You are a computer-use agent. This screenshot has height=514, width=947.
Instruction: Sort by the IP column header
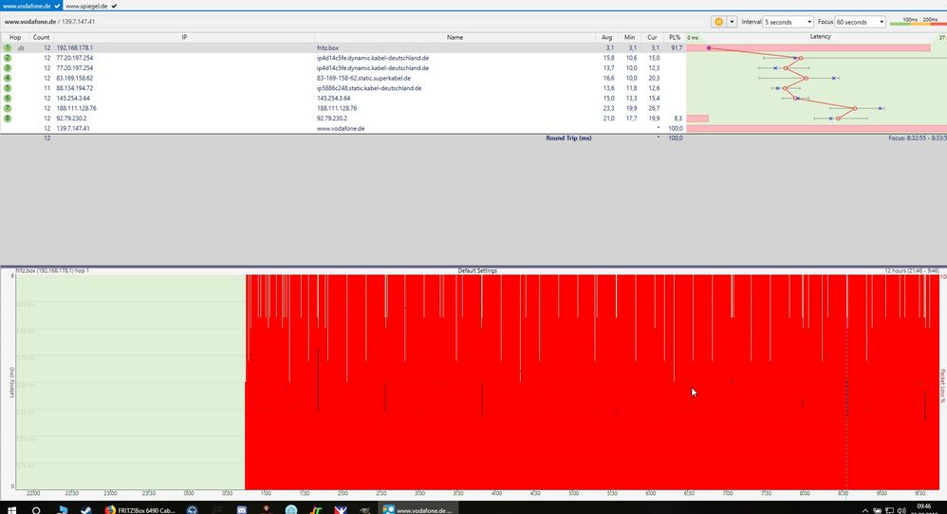pos(184,37)
